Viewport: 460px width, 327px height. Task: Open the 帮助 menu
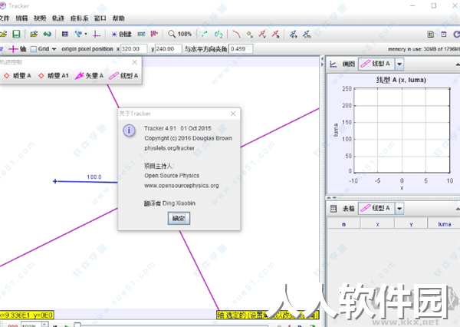(x=119, y=18)
